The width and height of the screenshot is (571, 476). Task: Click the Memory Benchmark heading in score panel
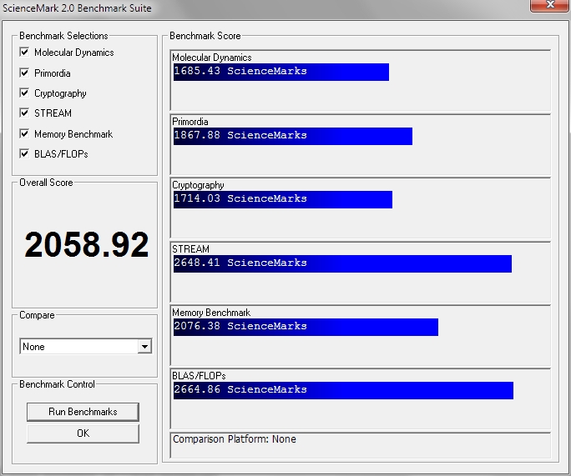(211, 313)
